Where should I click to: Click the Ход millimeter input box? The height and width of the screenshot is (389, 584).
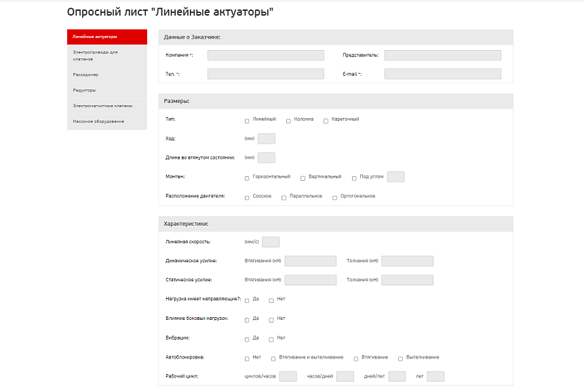(267, 138)
